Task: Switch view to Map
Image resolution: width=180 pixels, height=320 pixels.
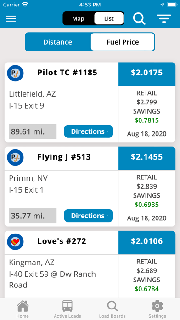Action: [78, 18]
